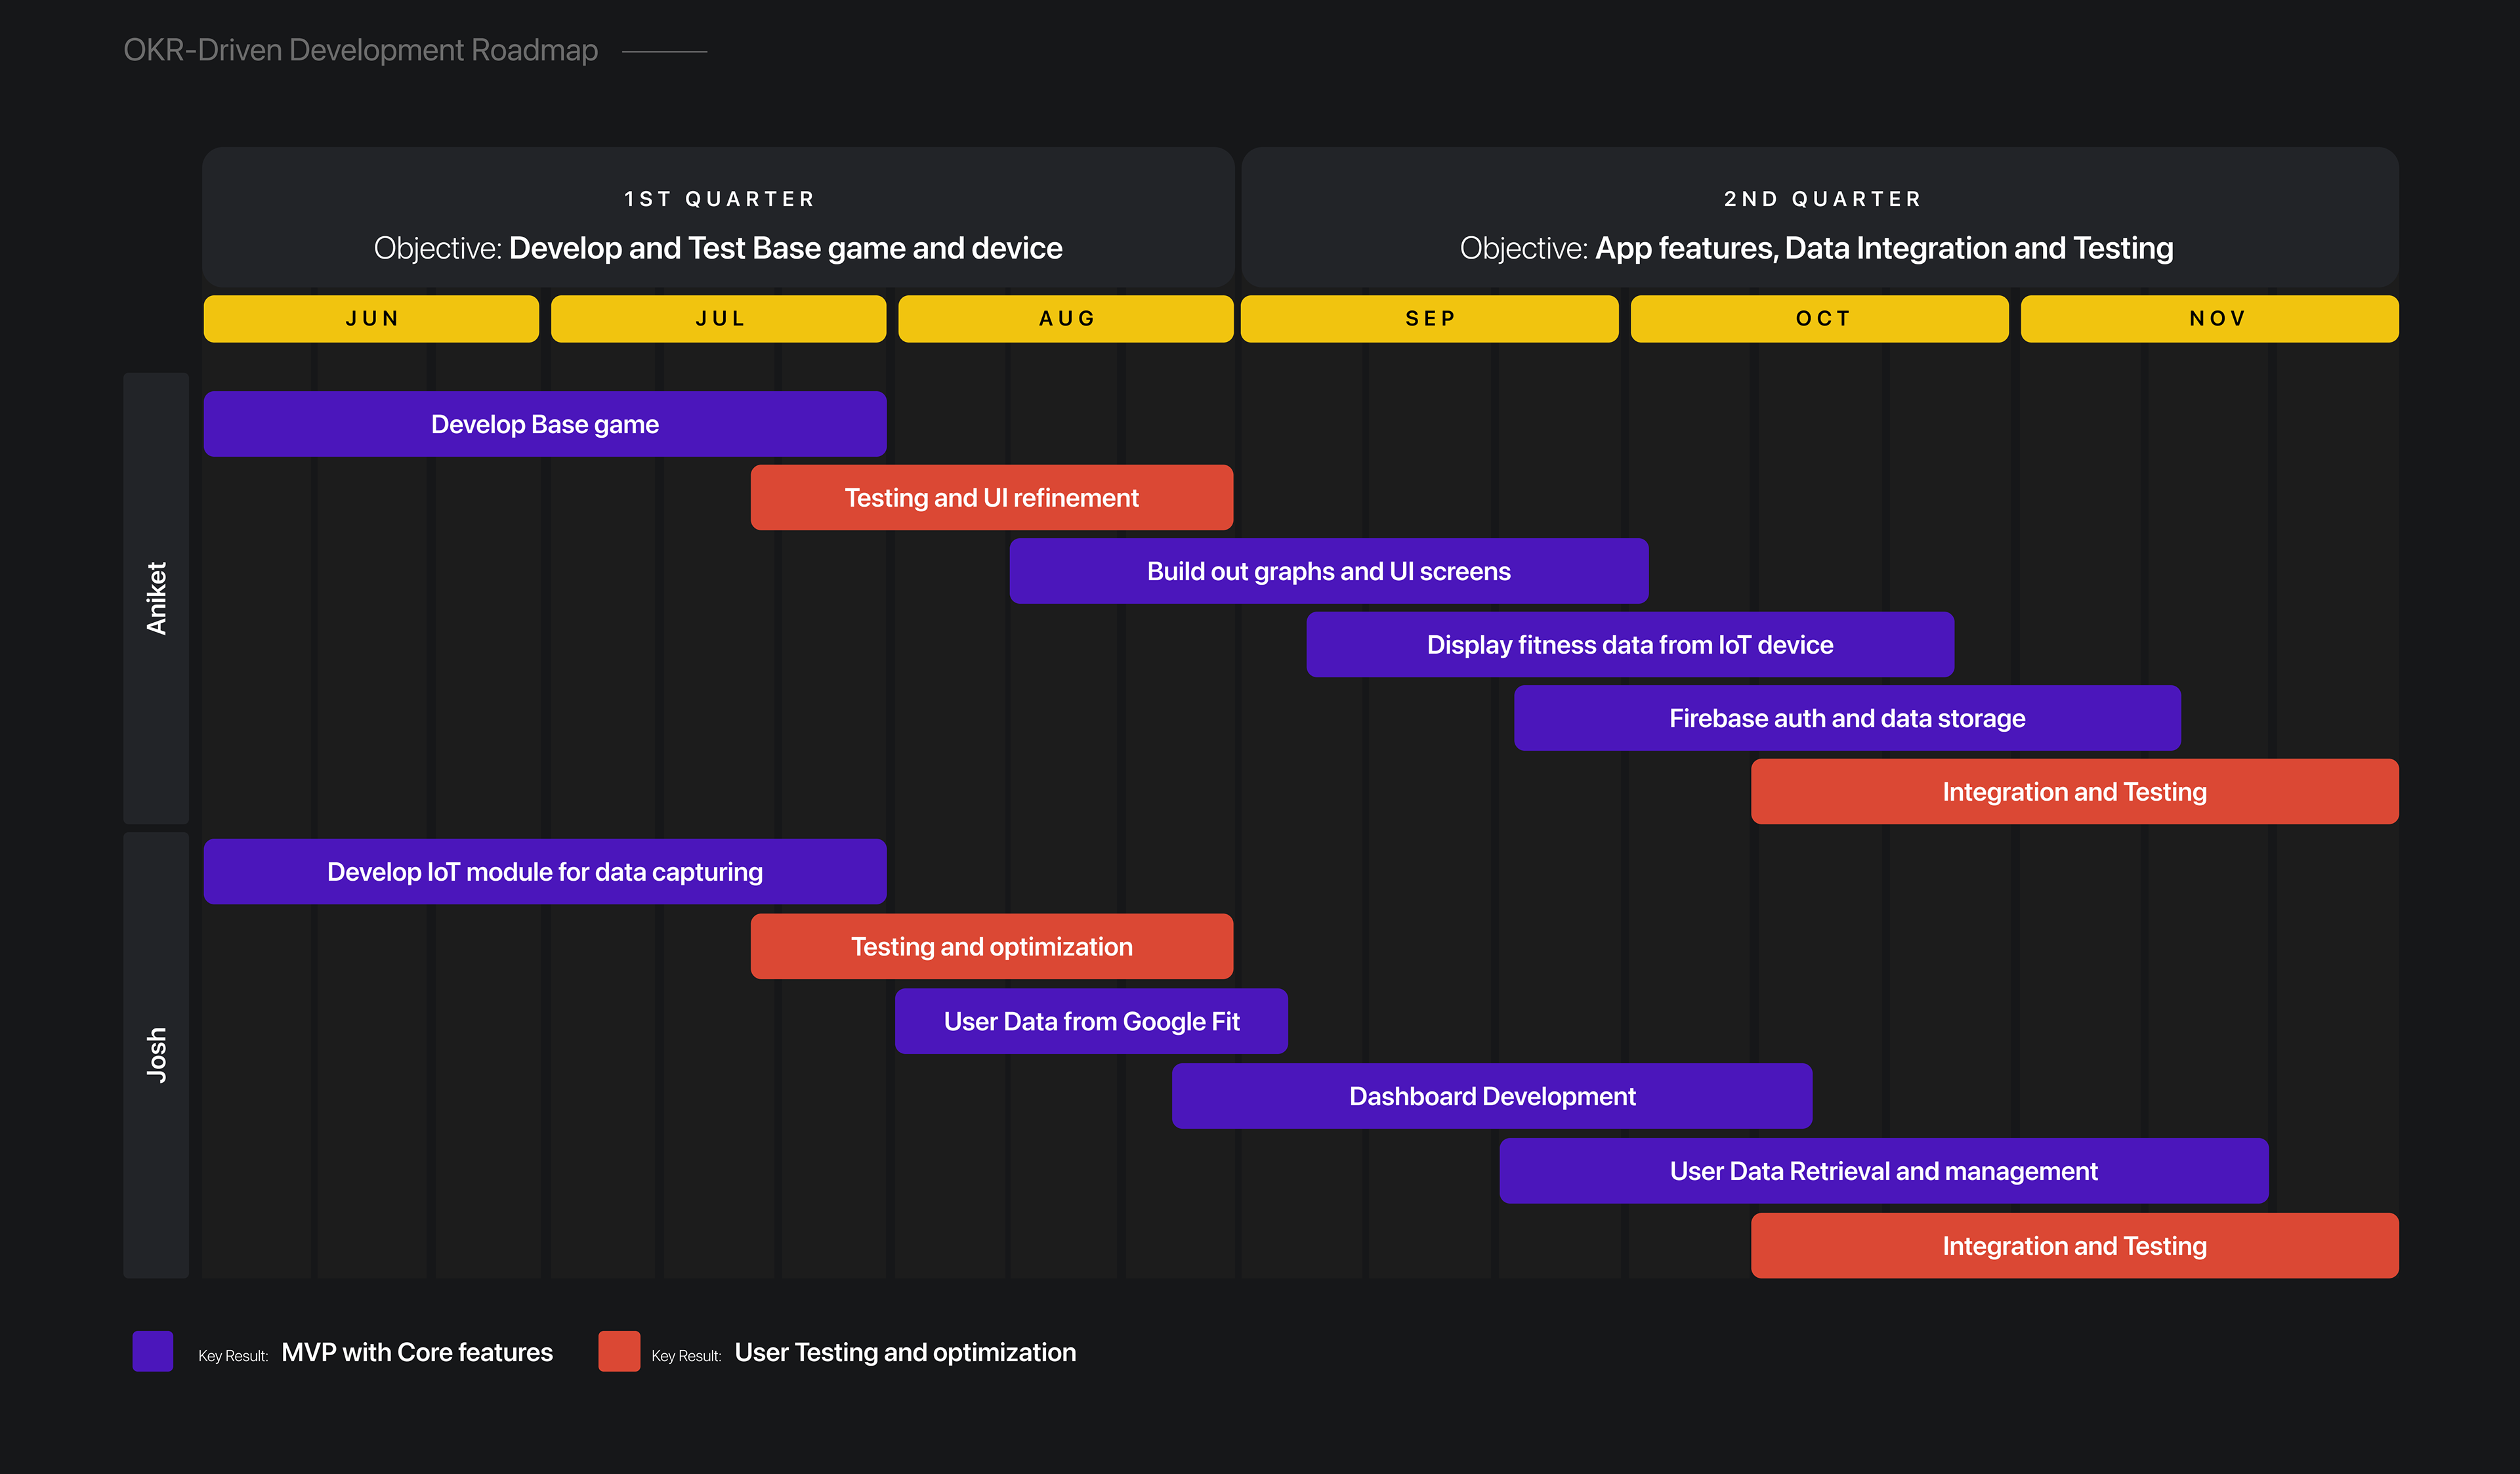The height and width of the screenshot is (1474, 2520).
Task: Click Develop IoT module for data capturing
Action: [x=544, y=871]
